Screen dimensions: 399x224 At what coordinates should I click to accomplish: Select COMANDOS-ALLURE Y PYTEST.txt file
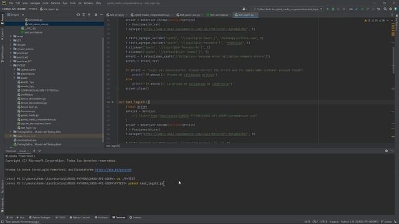coord(37,90)
